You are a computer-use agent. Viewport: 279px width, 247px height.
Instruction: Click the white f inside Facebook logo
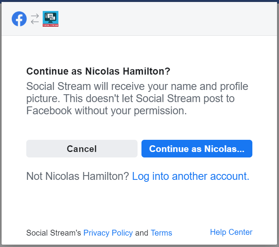tap(19, 20)
